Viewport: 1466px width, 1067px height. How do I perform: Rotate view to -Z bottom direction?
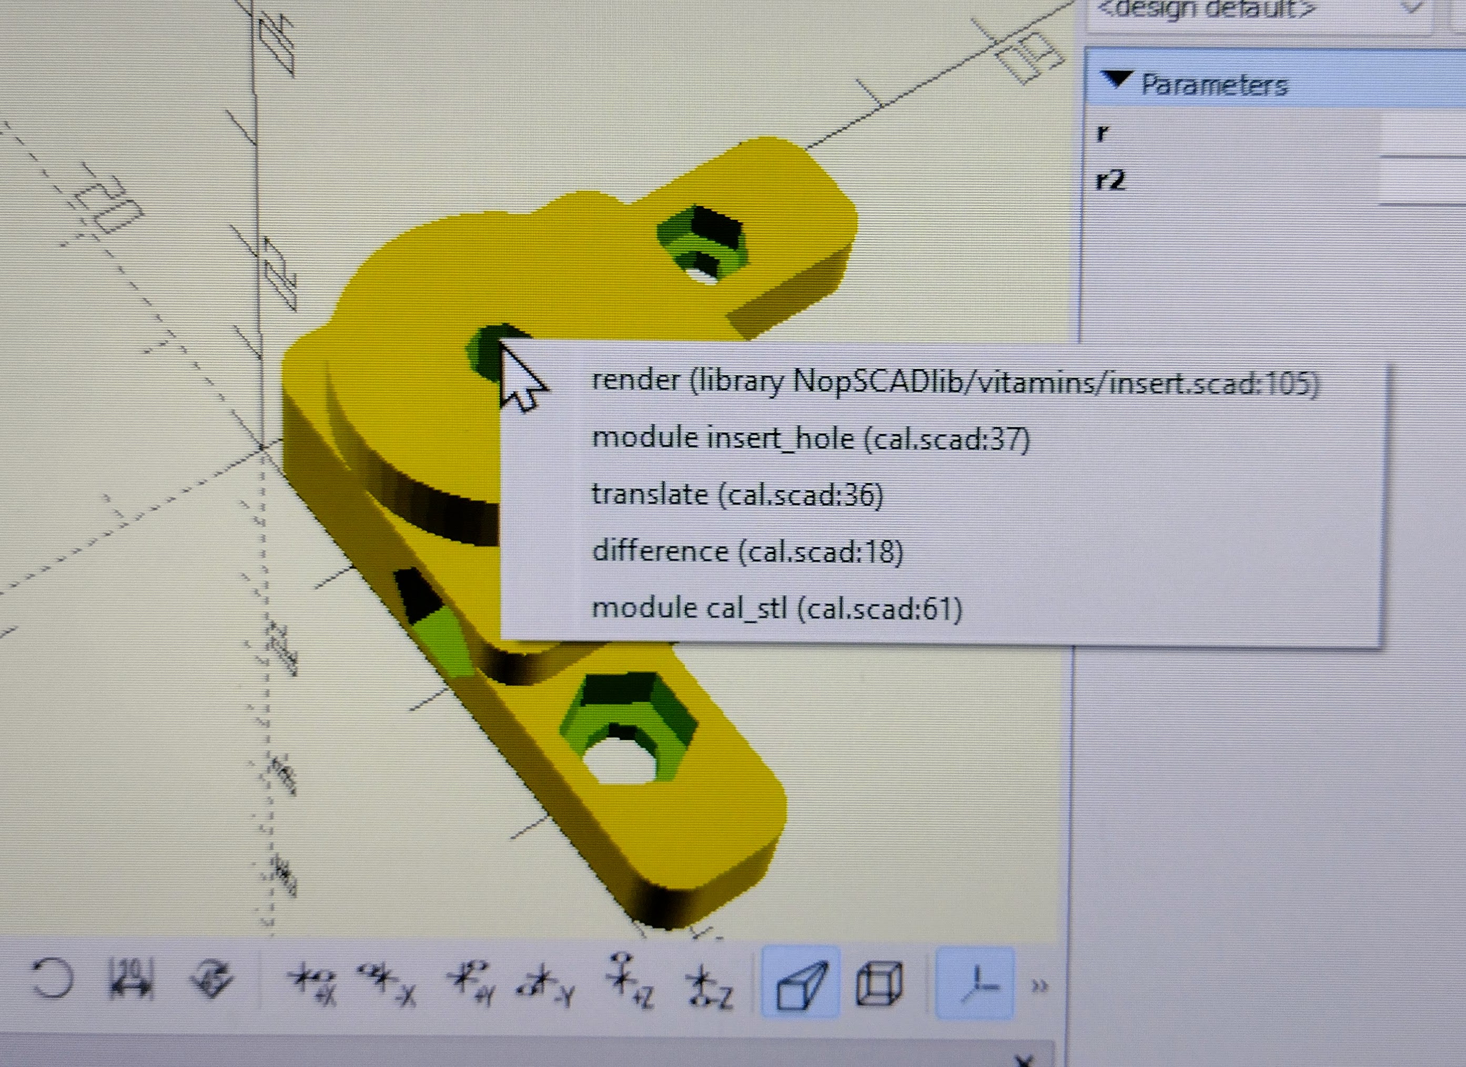709,985
